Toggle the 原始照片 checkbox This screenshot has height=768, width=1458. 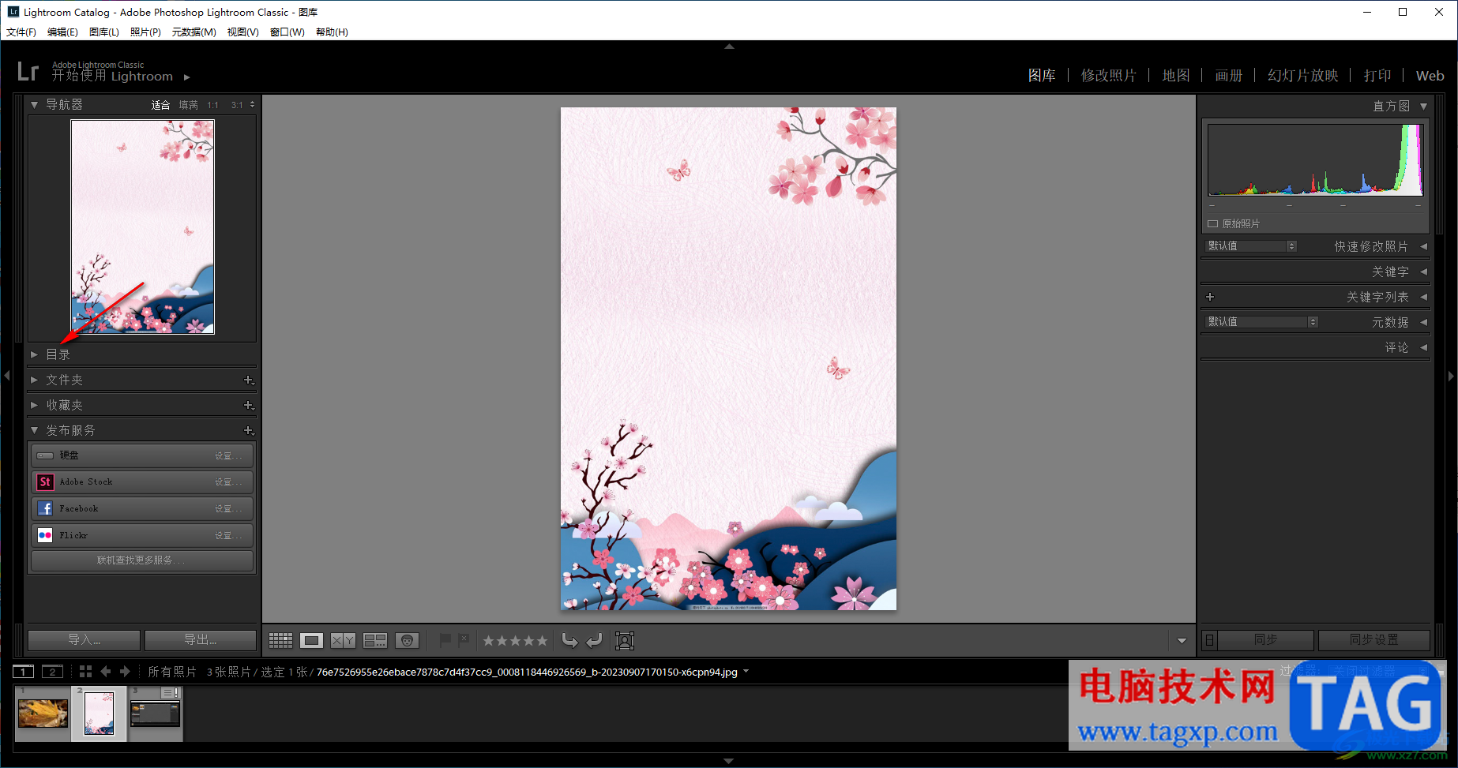(1213, 224)
